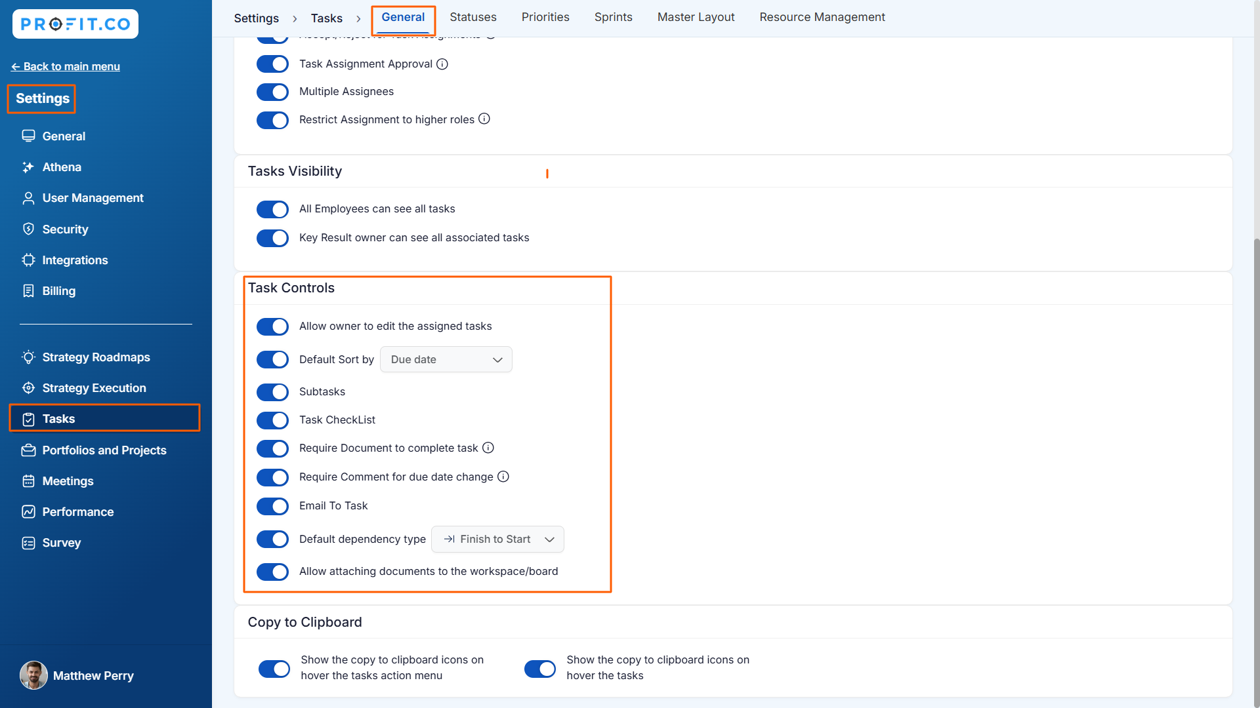Toggle the Task CheckList switch
This screenshot has width=1260, height=708.
click(272, 420)
